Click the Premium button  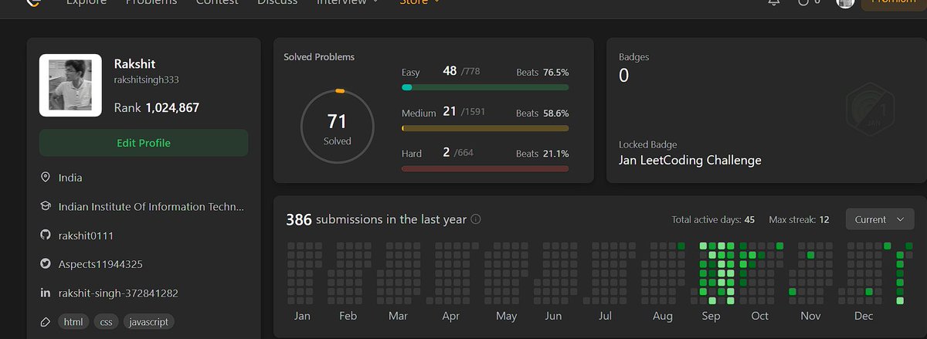point(894,4)
